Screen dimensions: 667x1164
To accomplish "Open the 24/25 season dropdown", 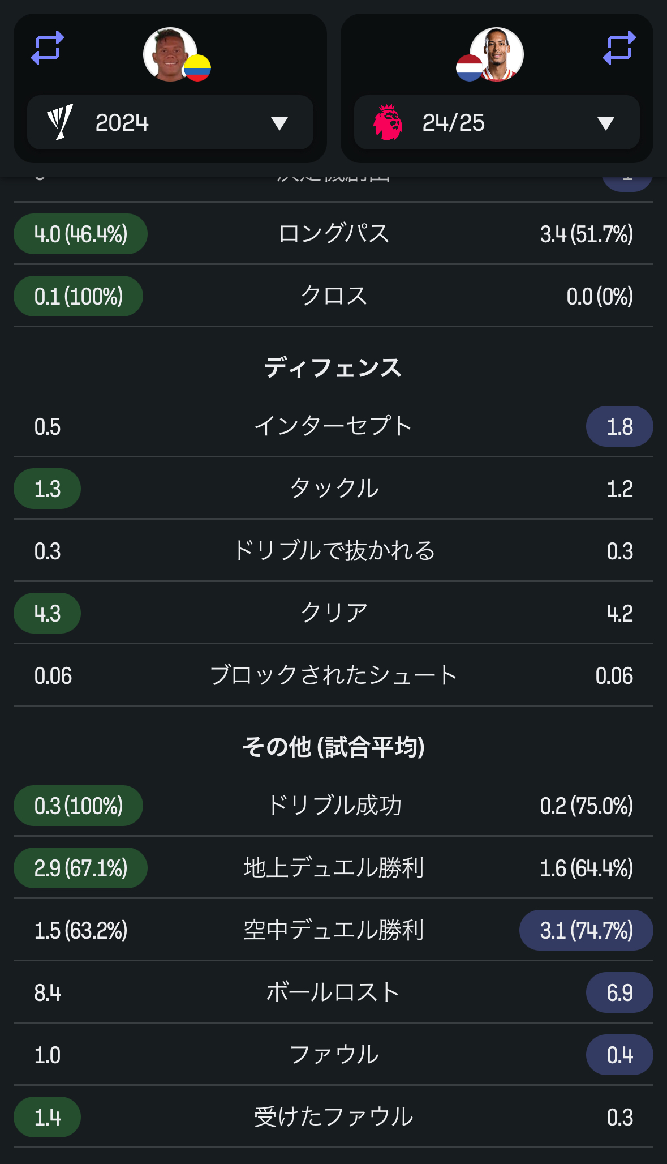I will coord(497,122).
